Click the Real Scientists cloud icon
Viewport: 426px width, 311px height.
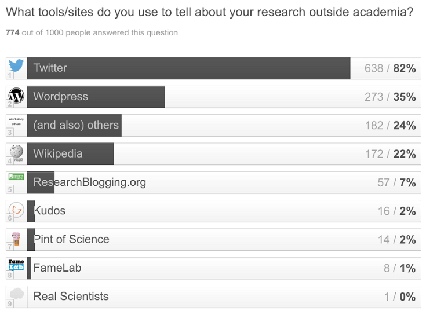click(17, 294)
